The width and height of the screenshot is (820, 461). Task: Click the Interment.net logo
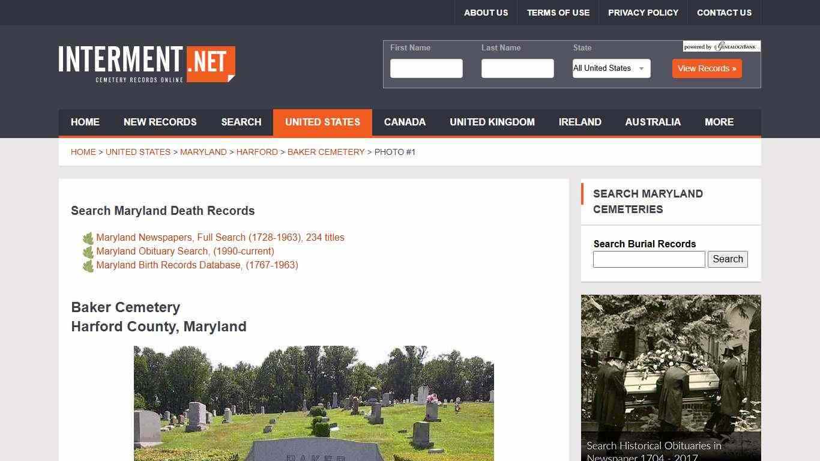point(146,64)
